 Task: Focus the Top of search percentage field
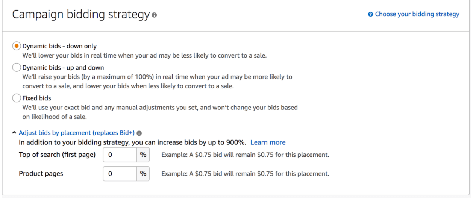120,155
